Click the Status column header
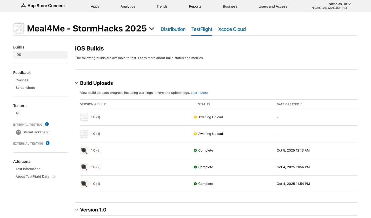The width and height of the screenshot is (371, 218). point(204,104)
